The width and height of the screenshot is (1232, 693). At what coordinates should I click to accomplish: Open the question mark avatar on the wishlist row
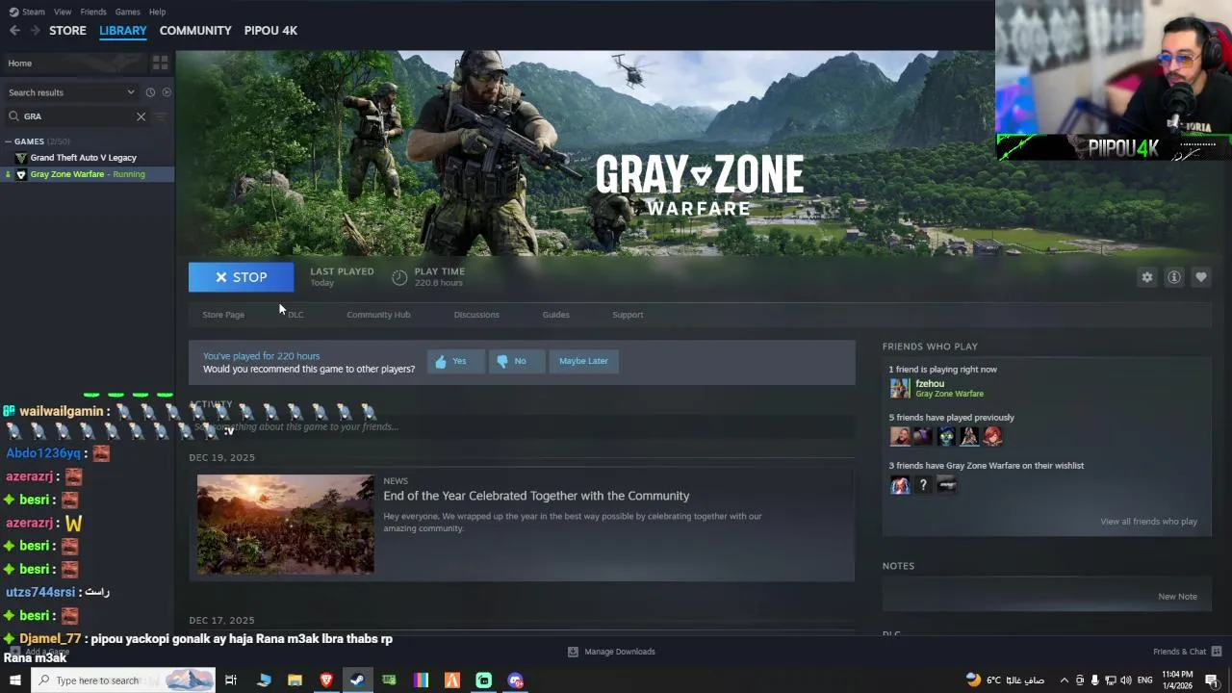[923, 485]
